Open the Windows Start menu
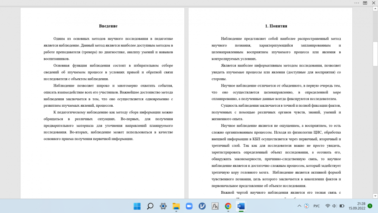Viewport: 378px width, 213px height. 137,206
